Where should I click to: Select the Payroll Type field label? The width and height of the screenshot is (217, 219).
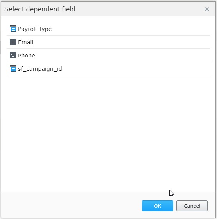point(35,29)
